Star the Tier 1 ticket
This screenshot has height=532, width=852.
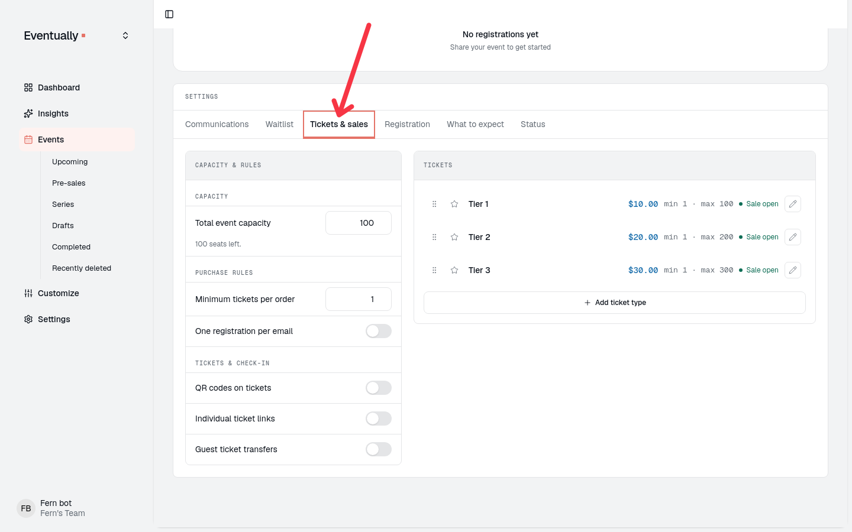[x=454, y=204]
